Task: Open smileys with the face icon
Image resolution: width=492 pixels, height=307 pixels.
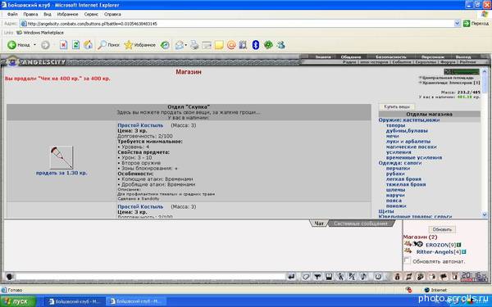Action: coord(378,277)
